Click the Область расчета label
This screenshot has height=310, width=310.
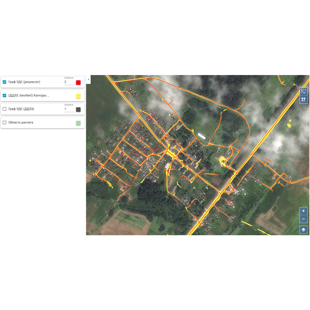coord(21,122)
